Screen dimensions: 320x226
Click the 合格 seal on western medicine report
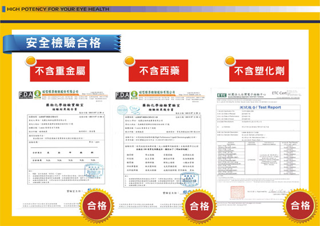199,206
